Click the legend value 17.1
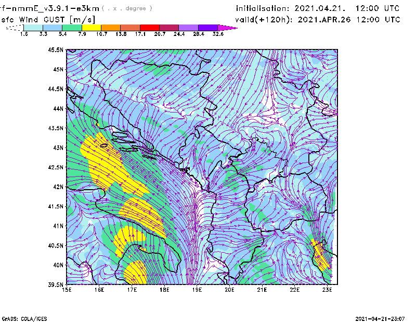416x322 pixels. [x=140, y=34]
